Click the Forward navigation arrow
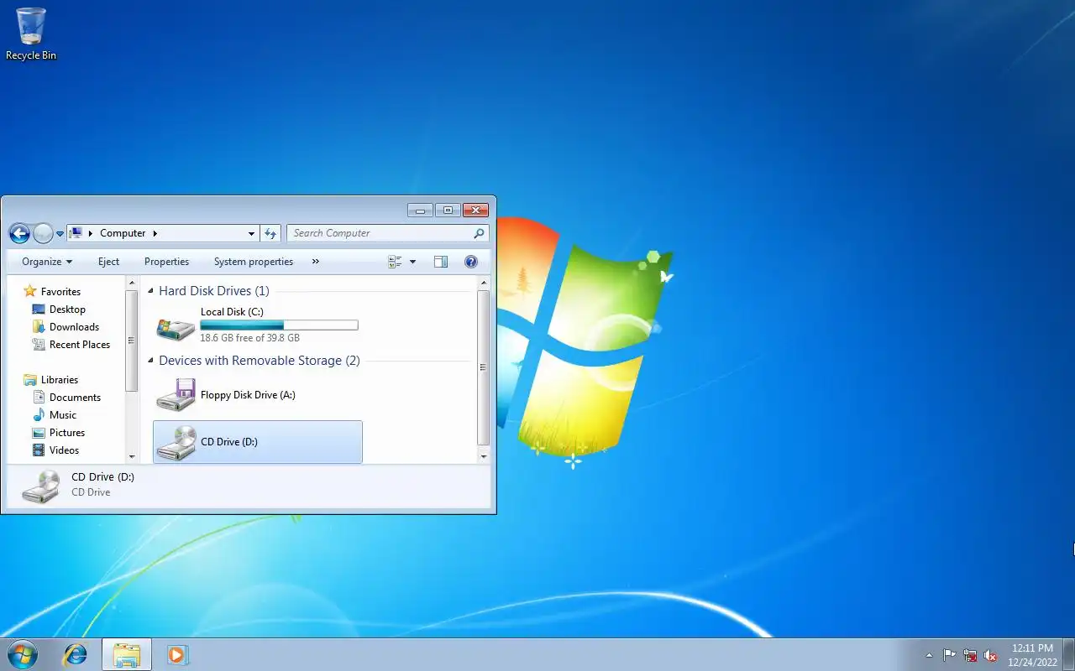The width and height of the screenshot is (1075, 671). coord(43,233)
